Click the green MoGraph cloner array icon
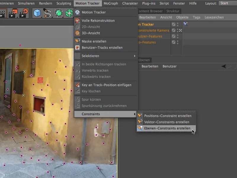Viewport: 237px width, 178px height. [69, 14]
